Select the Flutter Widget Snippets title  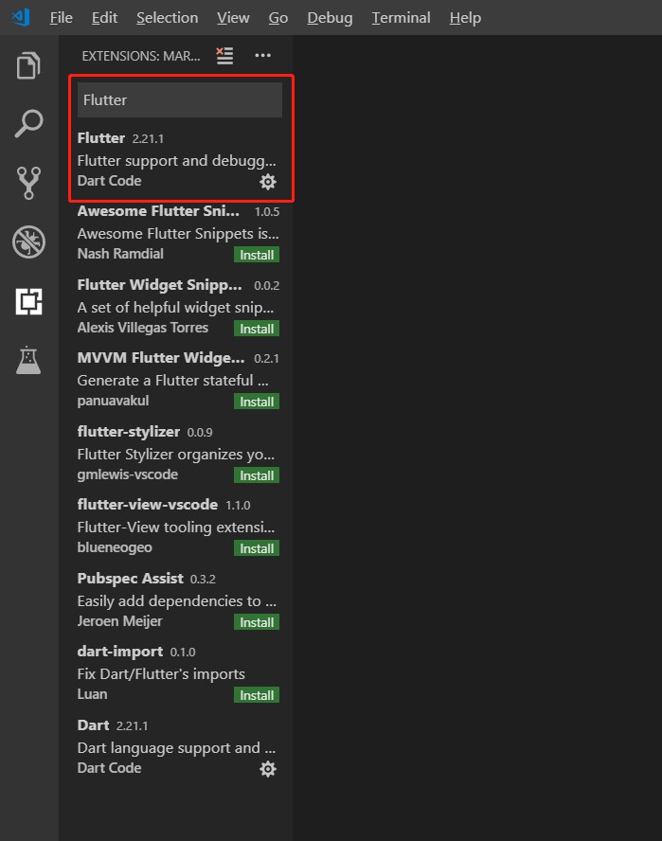pyautogui.click(x=159, y=285)
